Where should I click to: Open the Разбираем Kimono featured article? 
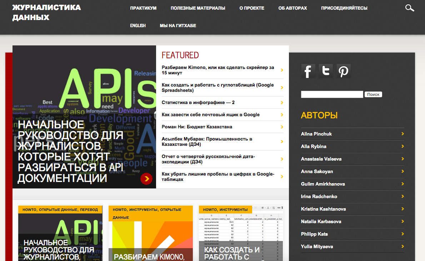click(x=217, y=70)
